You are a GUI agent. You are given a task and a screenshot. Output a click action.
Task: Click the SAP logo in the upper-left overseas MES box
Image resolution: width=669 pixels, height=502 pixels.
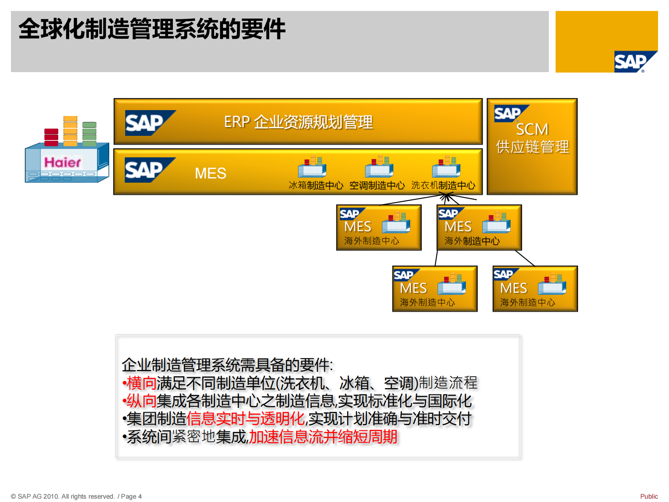[x=352, y=214]
